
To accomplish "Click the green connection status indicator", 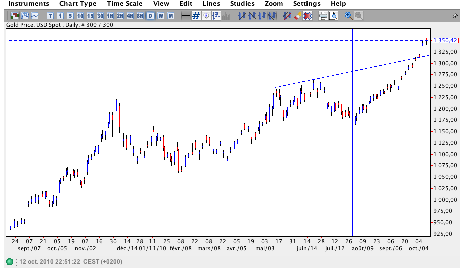I will click(x=10, y=262).
